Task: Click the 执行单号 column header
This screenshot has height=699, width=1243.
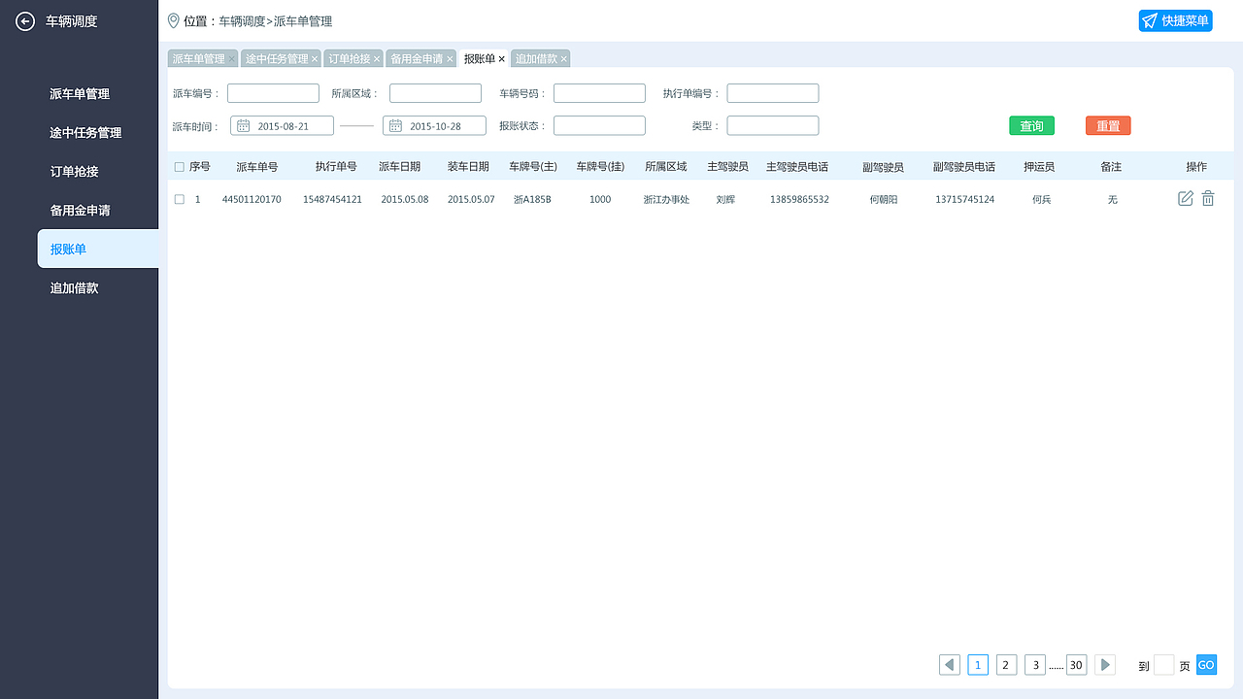Action: pos(336,167)
